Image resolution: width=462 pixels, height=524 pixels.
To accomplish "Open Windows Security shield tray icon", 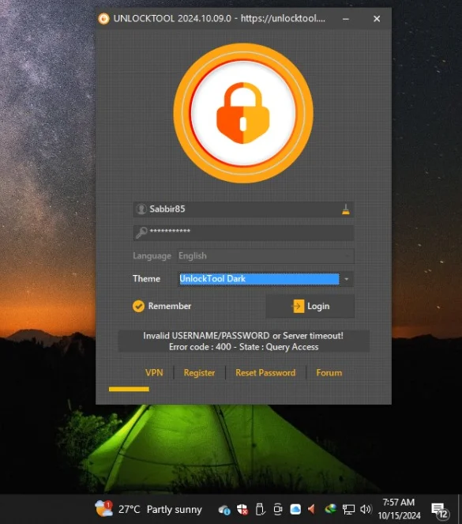I will [x=242, y=510].
